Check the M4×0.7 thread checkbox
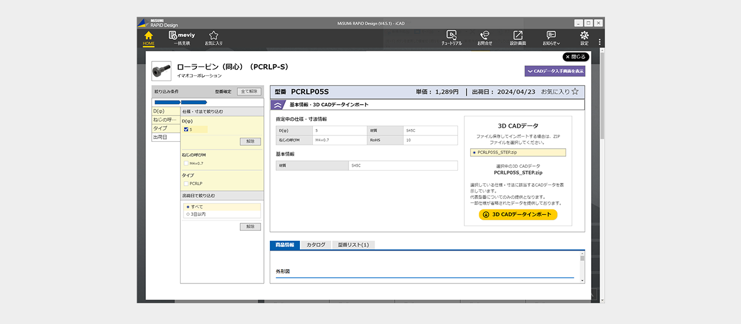Screen dimensions: 741x324 pyautogui.click(x=186, y=163)
